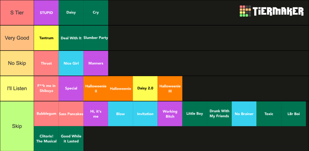Click the Drunk With My Friends tile
The height and width of the screenshot is (151, 309).
coord(219,114)
